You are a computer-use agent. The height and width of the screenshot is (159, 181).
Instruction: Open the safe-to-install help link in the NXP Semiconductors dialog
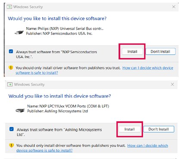point(94,70)
